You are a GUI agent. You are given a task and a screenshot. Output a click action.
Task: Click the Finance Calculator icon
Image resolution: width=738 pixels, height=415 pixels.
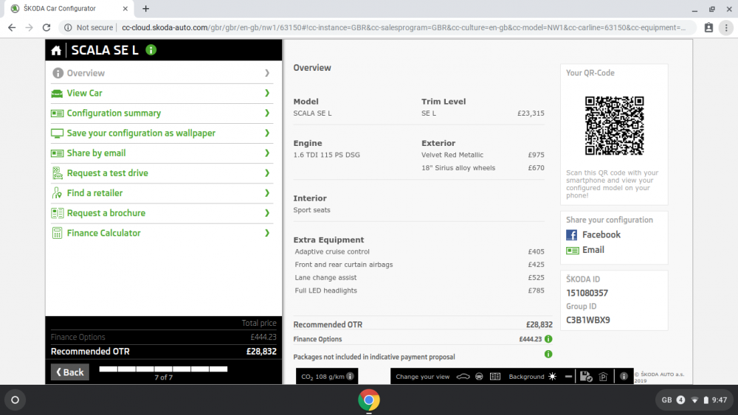[57, 233]
